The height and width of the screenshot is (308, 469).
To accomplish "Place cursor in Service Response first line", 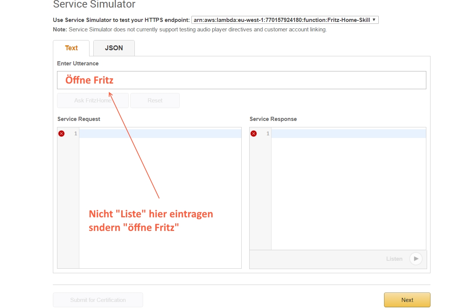I will [x=348, y=133].
